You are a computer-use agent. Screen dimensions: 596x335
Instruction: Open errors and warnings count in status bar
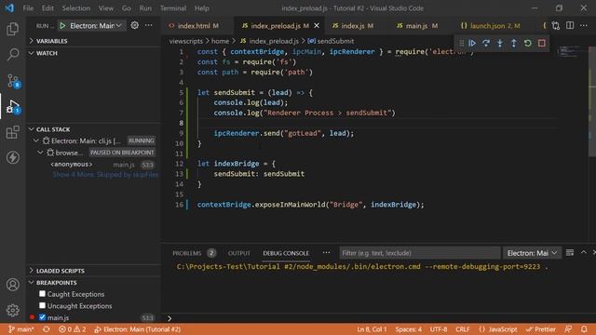[x=73, y=329]
